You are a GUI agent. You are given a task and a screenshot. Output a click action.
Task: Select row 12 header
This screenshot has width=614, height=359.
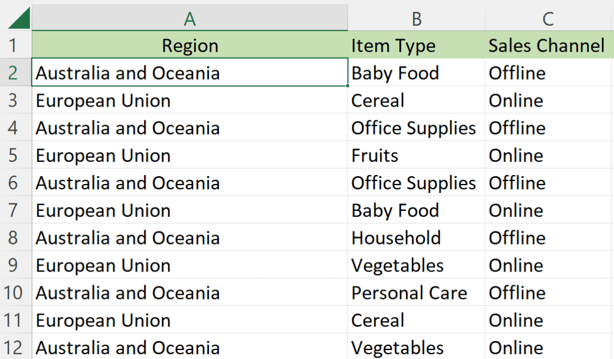coord(16,348)
